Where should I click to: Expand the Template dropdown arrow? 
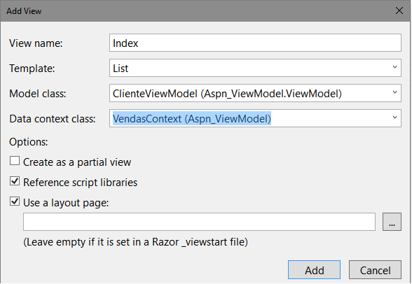(x=394, y=67)
